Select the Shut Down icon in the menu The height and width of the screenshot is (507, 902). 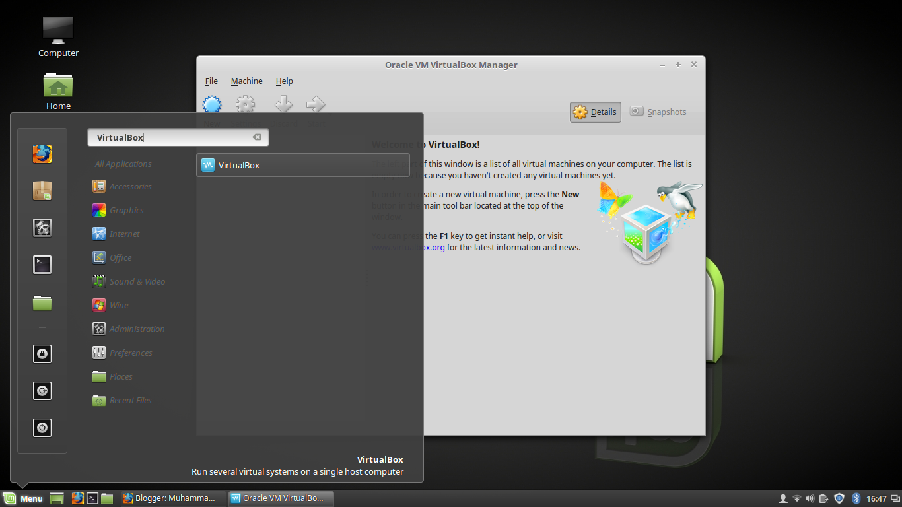(42, 428)
